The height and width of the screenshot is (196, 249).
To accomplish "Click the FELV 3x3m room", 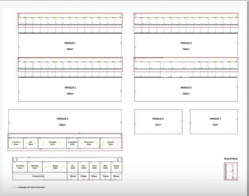I will pos(105,167).
